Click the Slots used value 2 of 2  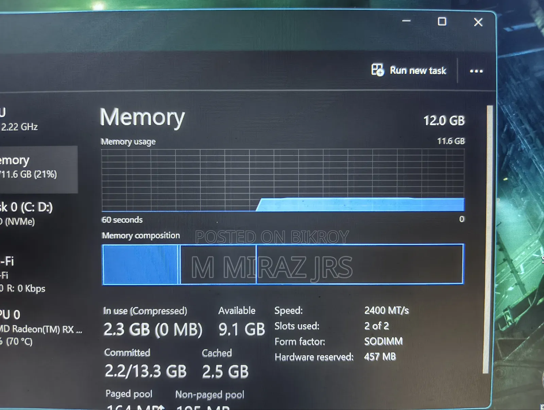coord(376,326)
